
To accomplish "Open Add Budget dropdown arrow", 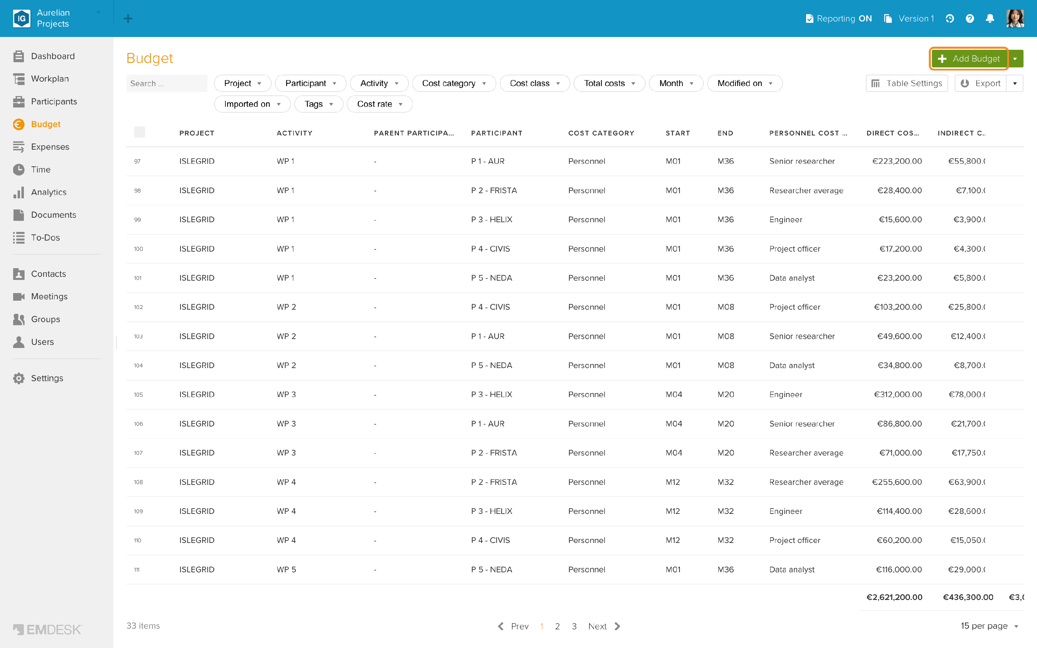I will pyautogui.click(x=1015, y=59).
